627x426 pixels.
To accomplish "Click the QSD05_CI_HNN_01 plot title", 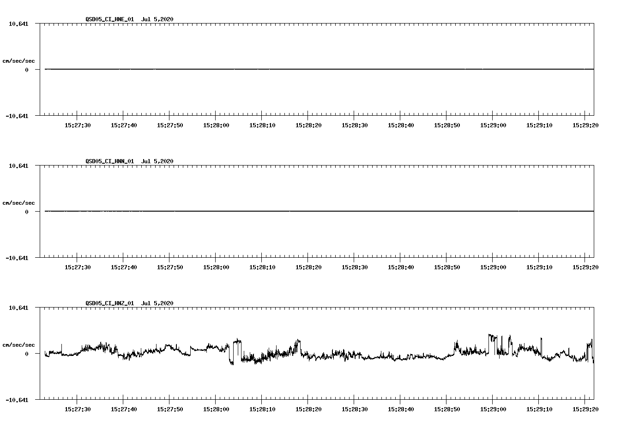I will coord(129,161).
